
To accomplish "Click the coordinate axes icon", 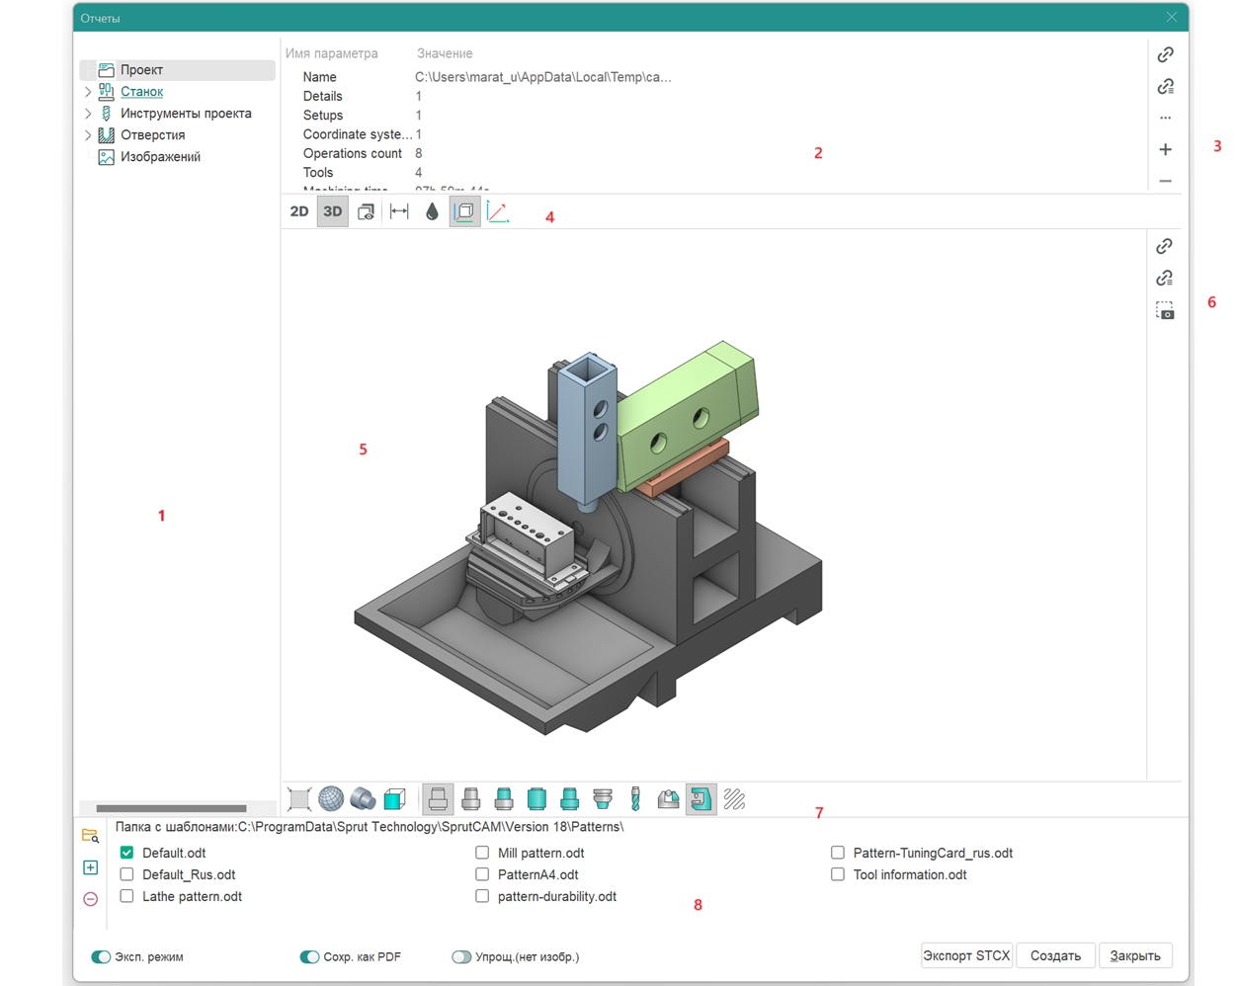I will point(498,211).
